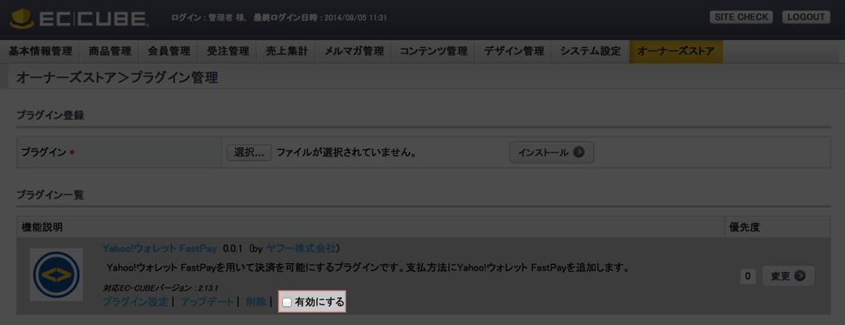Screen dimensions: 845x325
Task: Click the EC-CUBE logo
Action: (x=80, y=18)
